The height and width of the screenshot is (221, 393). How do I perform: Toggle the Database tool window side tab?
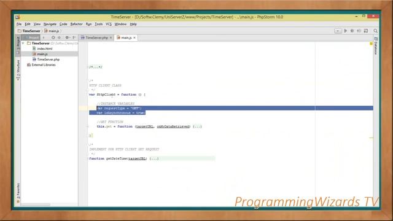[376, 45]
